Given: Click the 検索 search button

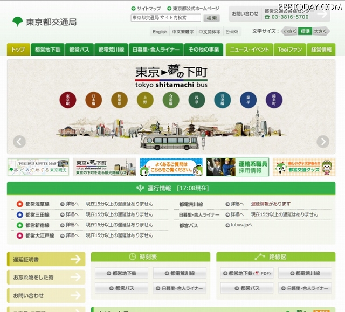Looking at the screenshot, I should [x=212, y=18].
